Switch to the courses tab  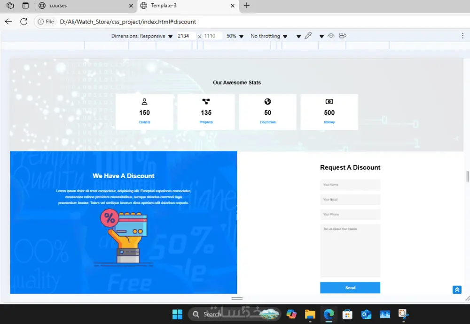pos(86,6)
